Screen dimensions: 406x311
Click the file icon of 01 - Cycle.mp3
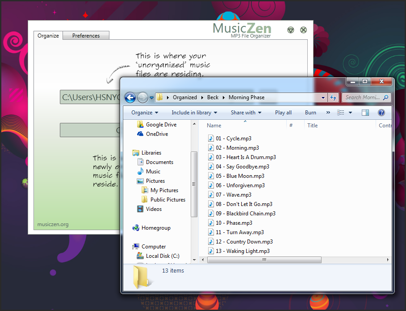pyautogui.click(x=211, y=138)
